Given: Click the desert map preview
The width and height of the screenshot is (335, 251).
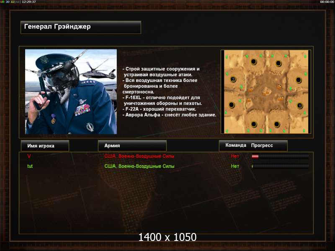Looking at the screenshot, I should [266, 92].
